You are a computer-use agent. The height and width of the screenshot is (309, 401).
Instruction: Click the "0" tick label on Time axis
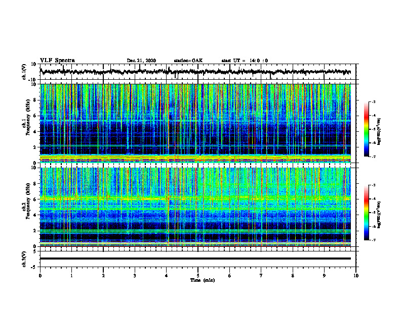point(40,276)
